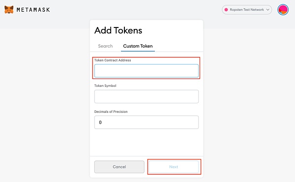The width and height of the screenshot is (295, 182).
Task: Click the blue underline beneath Custom Token
Action: 138,51
